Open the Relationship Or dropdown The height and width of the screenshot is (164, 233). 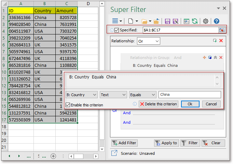coord(148,41)
